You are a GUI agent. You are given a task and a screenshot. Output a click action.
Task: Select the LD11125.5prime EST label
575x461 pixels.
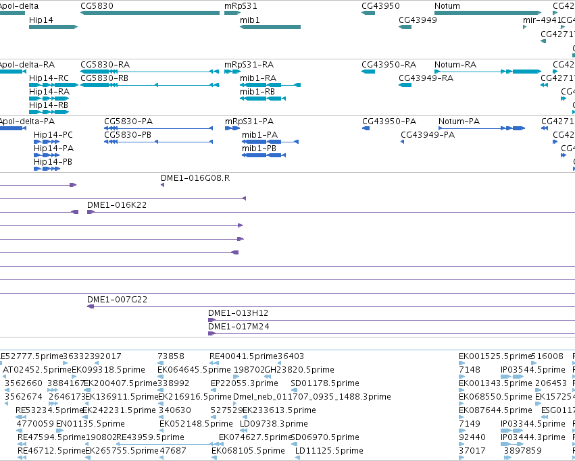click(329, 451)
